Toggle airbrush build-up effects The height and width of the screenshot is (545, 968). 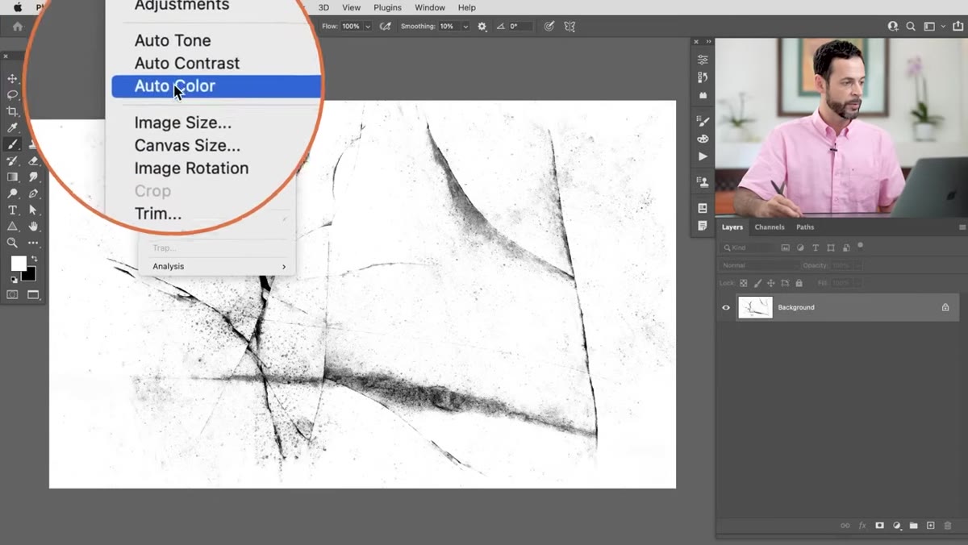[x=386, y=27]
